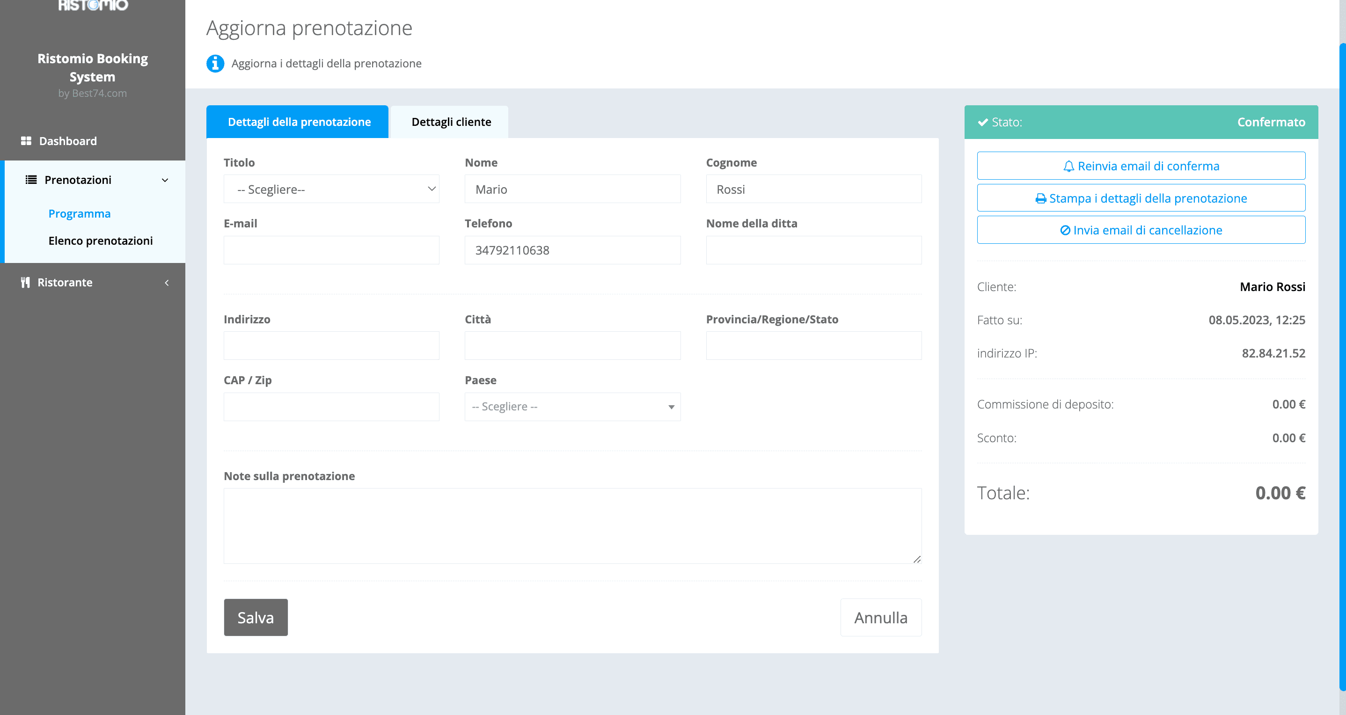Collapse the Ristorante sidebar section
Image resolution: width=1346 pixels, height=715 pixels.
[167, 282]
